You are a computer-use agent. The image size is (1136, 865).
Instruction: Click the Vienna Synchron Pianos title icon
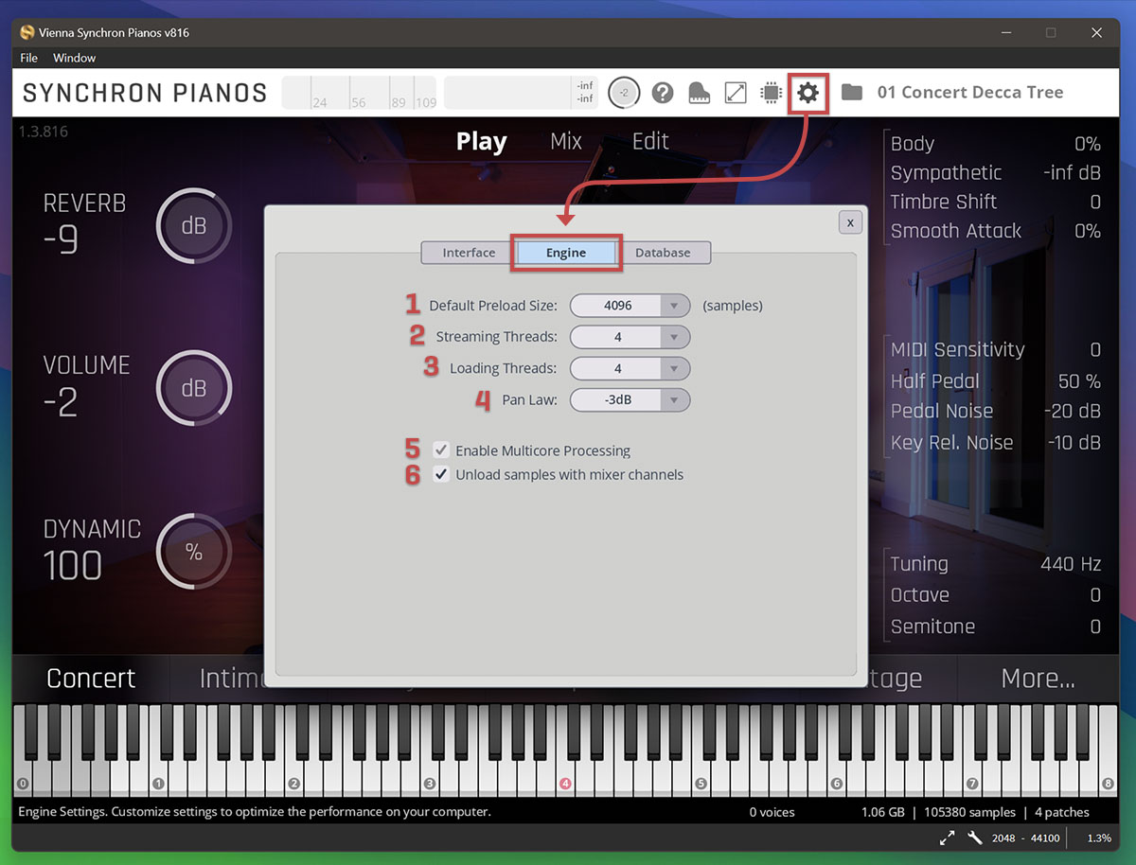click(x=27, y=32)
